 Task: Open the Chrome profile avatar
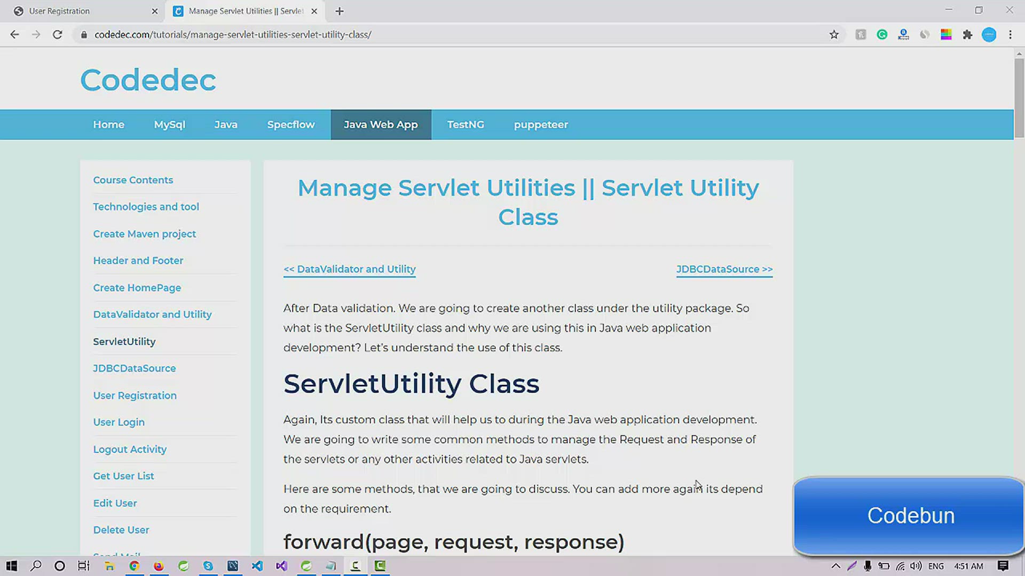pos(989,35)
